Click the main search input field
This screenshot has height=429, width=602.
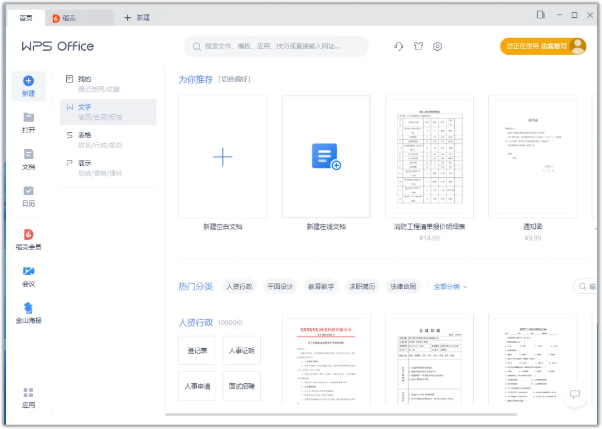pyautogui.click(x=276, y=46)
